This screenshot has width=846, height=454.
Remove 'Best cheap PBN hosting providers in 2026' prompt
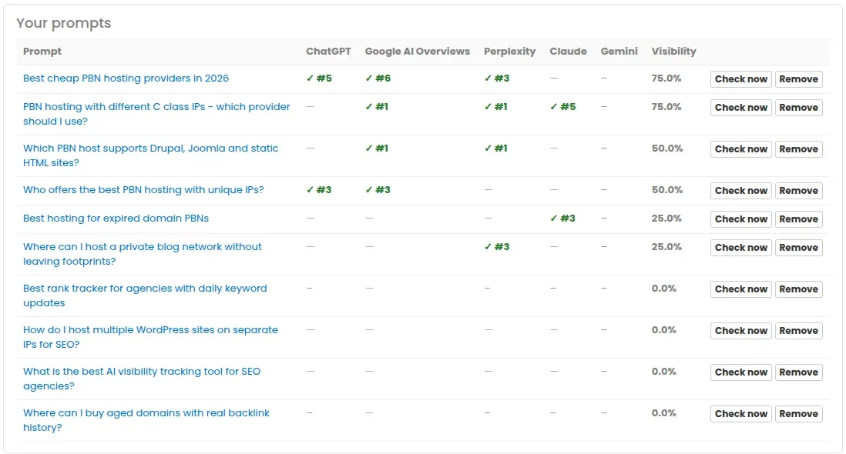tap(798, 79)
